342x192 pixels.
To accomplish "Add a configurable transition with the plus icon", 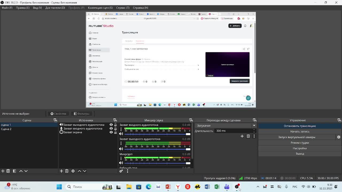I will click(x=242, y=136).
